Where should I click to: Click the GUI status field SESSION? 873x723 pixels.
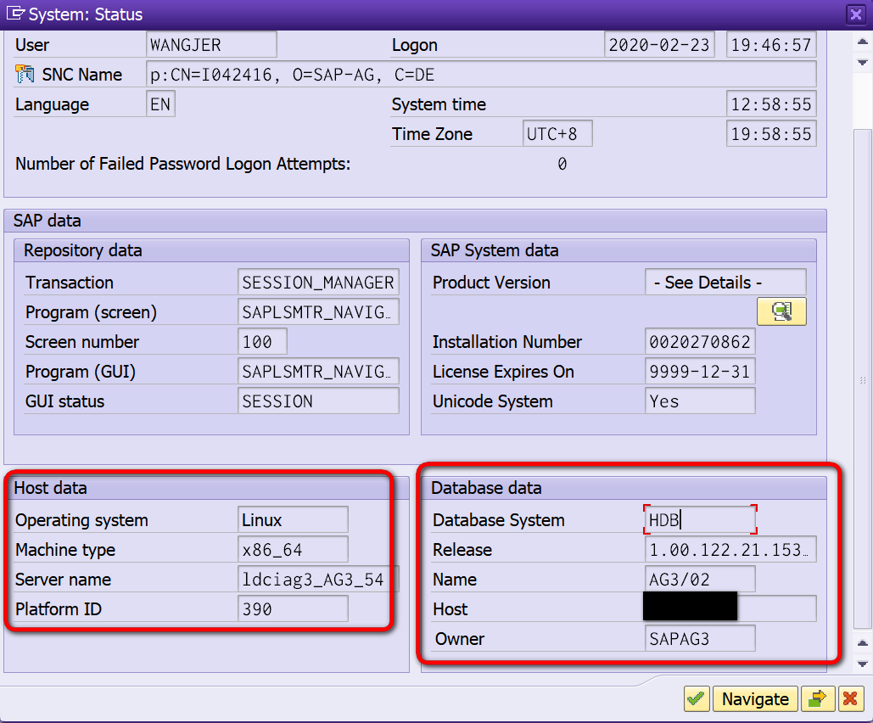tap(318, 401)
